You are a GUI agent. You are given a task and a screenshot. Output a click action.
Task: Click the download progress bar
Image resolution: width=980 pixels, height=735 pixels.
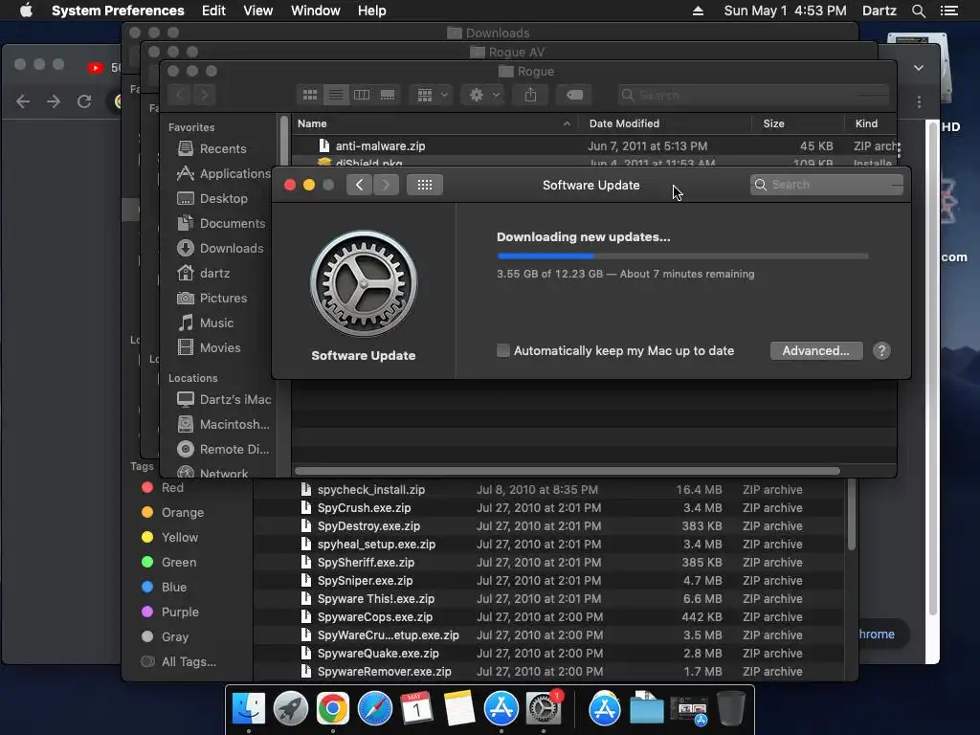pos(682,256)
